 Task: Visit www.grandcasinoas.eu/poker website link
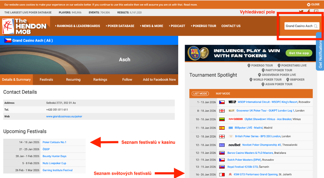[64, 116]
